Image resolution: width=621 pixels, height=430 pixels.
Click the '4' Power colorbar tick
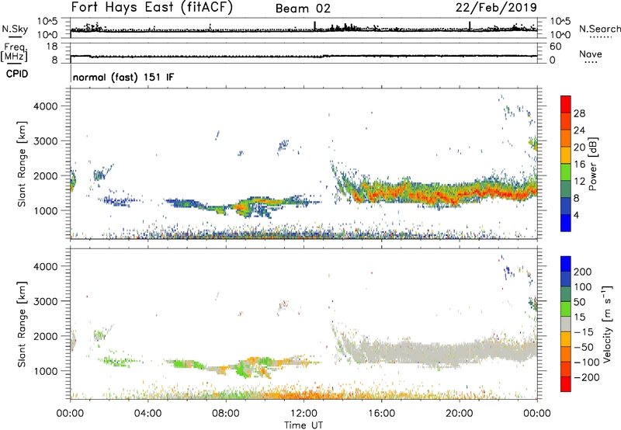(576, 215)
